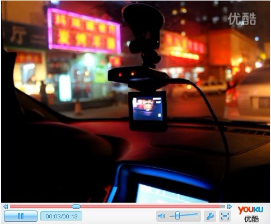This screenshot has height=224, width=271.
Task: Click the dashcam's small LCD screen in the video
Action: (x=147, y=108)
